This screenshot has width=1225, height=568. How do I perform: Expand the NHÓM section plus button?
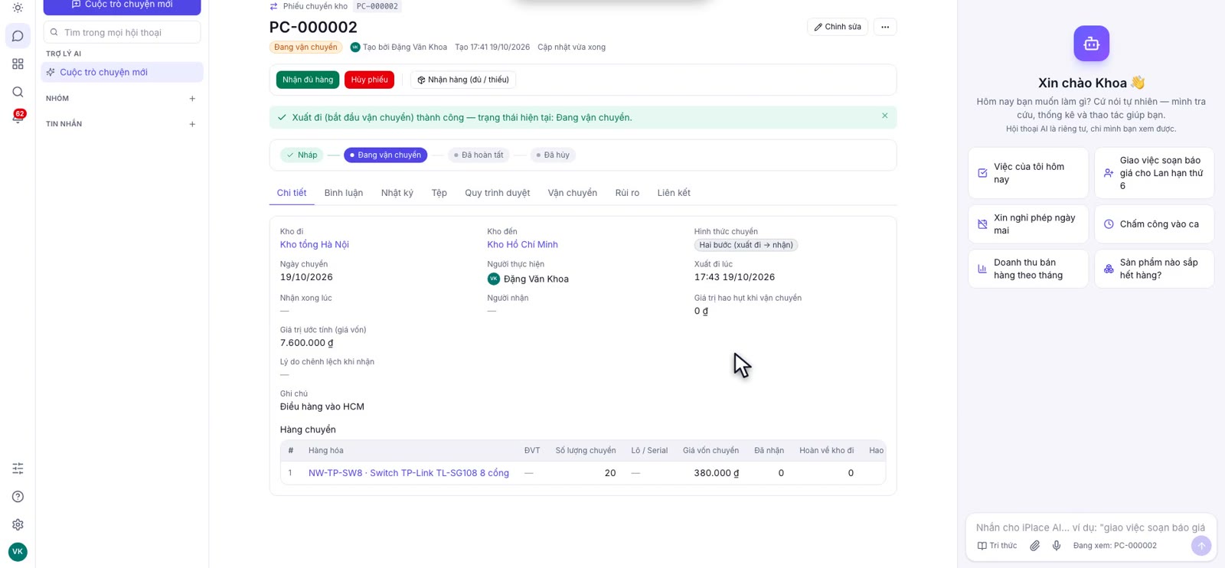click(192, 99)
